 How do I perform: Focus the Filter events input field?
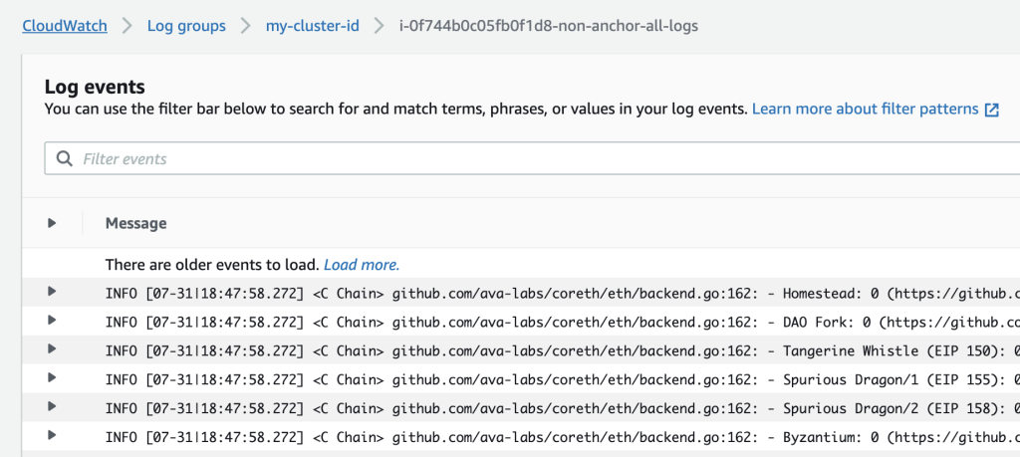click(x=498, y=158)
